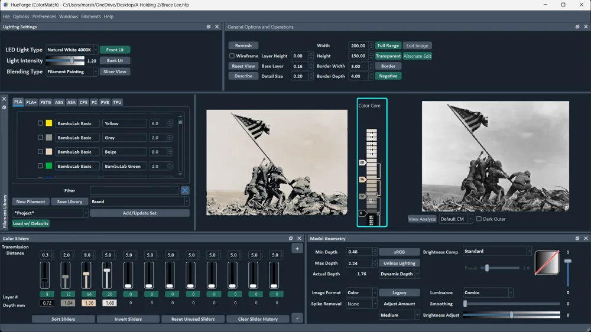Open the Brand sort dropdown
Screen dimensions: 591x332
tap(139, 201)
